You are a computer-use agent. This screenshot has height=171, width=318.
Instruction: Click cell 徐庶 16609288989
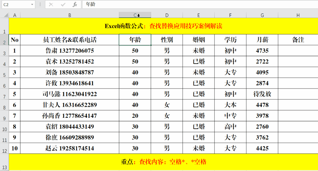point(70,138)
